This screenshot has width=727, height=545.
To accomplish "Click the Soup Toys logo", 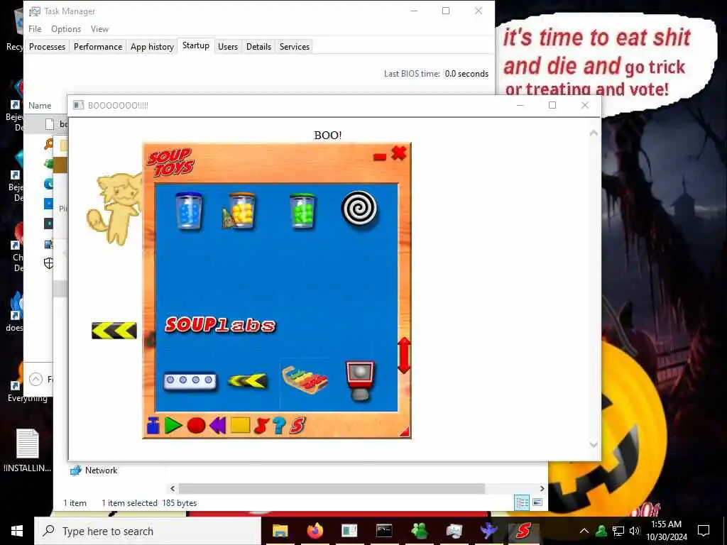I will 170,163.
